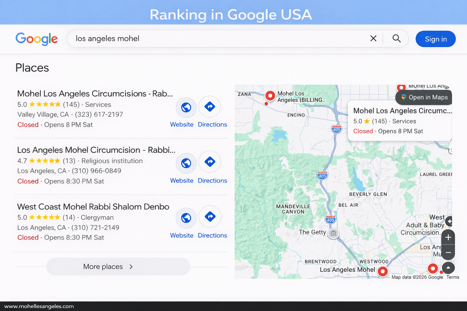Click the Mohel Los Angeles (BILLING) map pin
This screenshot has width=467, height=311.
pyautogui.click(x=270, y=96)
